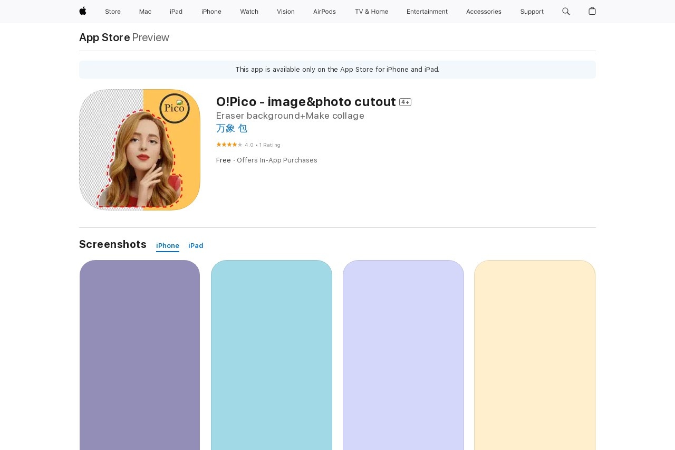Viewport: 675px width, 450px height.
Task: Click the '1 Rating' text
Action: coord(269,145)
